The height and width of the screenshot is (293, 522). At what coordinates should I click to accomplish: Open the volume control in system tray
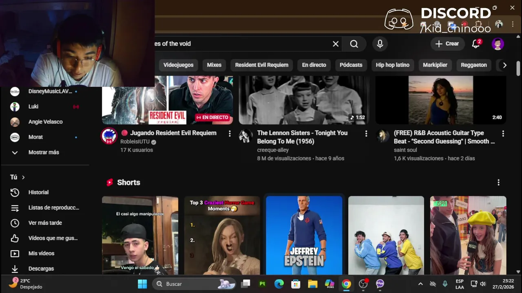(x=483, y=284)
